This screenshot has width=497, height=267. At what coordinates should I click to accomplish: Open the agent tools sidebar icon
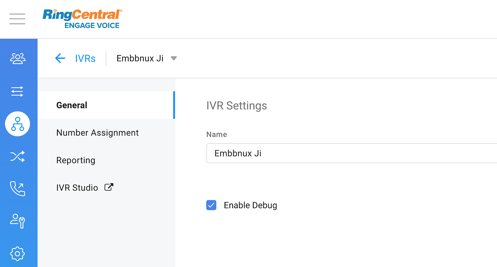(x=18, y=221)
